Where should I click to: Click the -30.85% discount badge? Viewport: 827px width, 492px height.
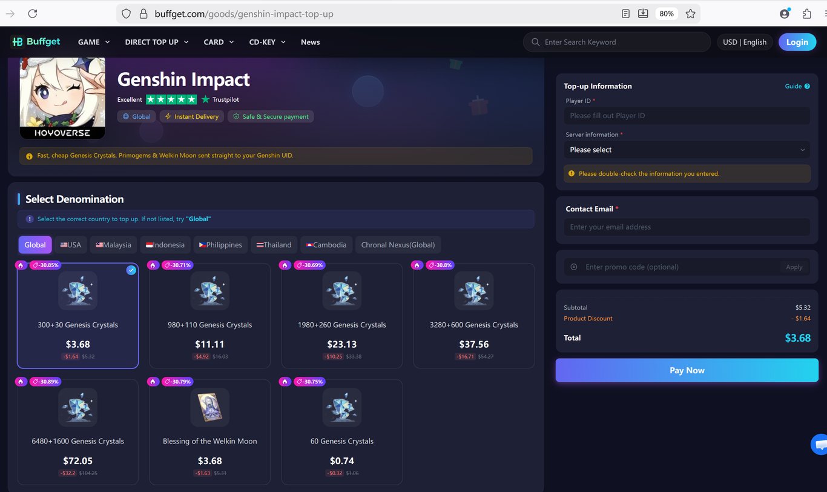[45, 265]
